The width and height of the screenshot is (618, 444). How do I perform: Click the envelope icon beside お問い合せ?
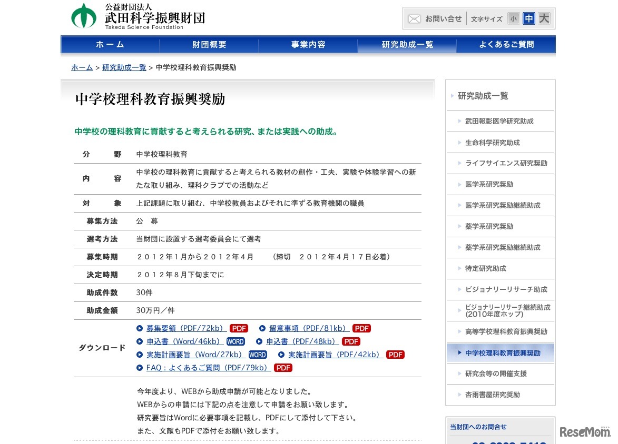click(x=414, y=18)
